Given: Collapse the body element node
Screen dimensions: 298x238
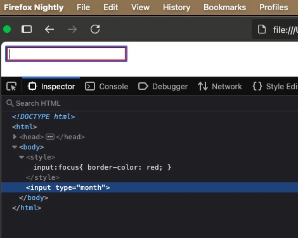Looking at the screenshot, I should point(15,147).
